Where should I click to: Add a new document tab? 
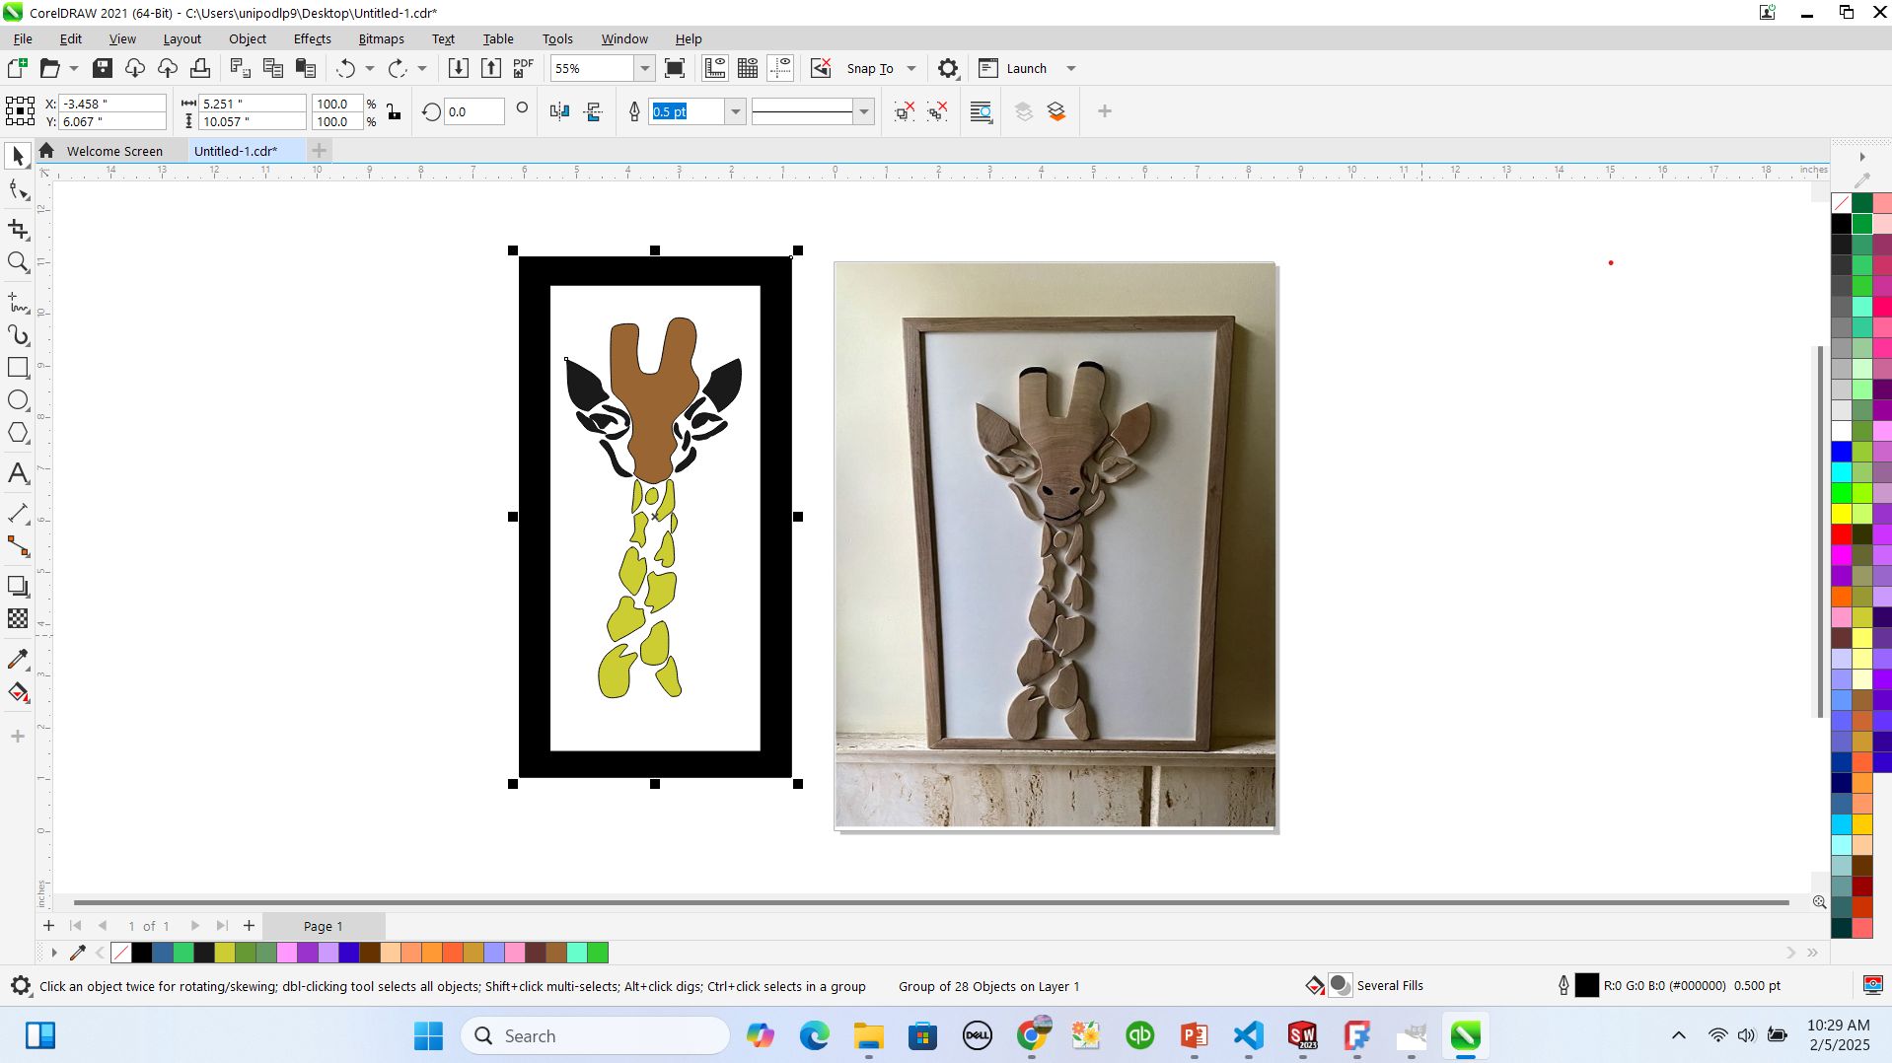click(319, 150)
